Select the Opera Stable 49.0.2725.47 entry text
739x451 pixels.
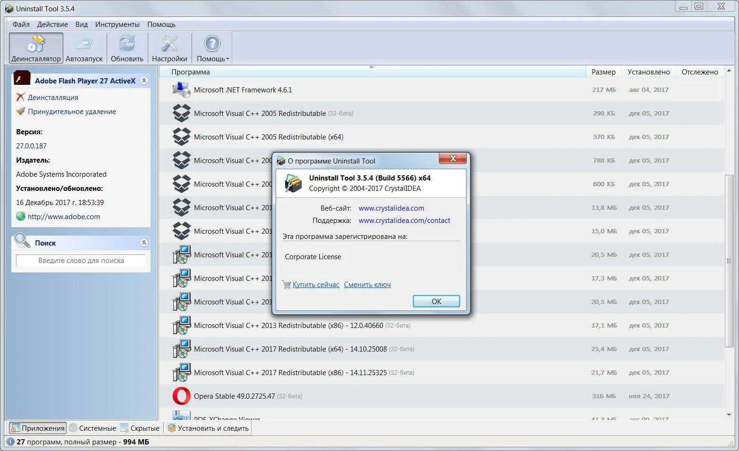coord(234,396)
